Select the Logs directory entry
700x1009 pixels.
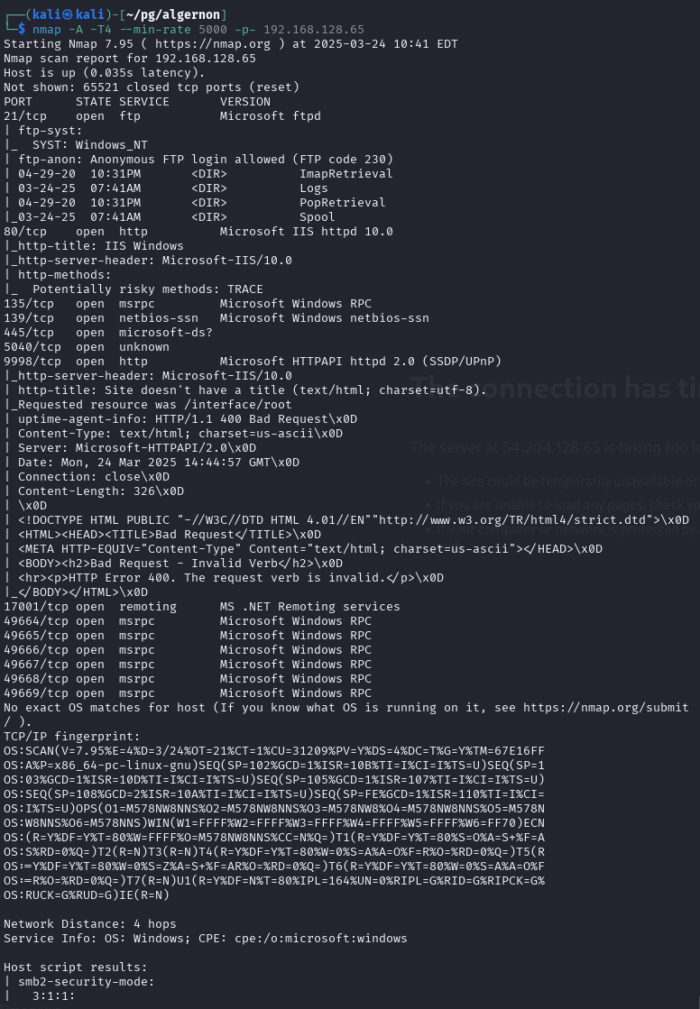point(314,188)
